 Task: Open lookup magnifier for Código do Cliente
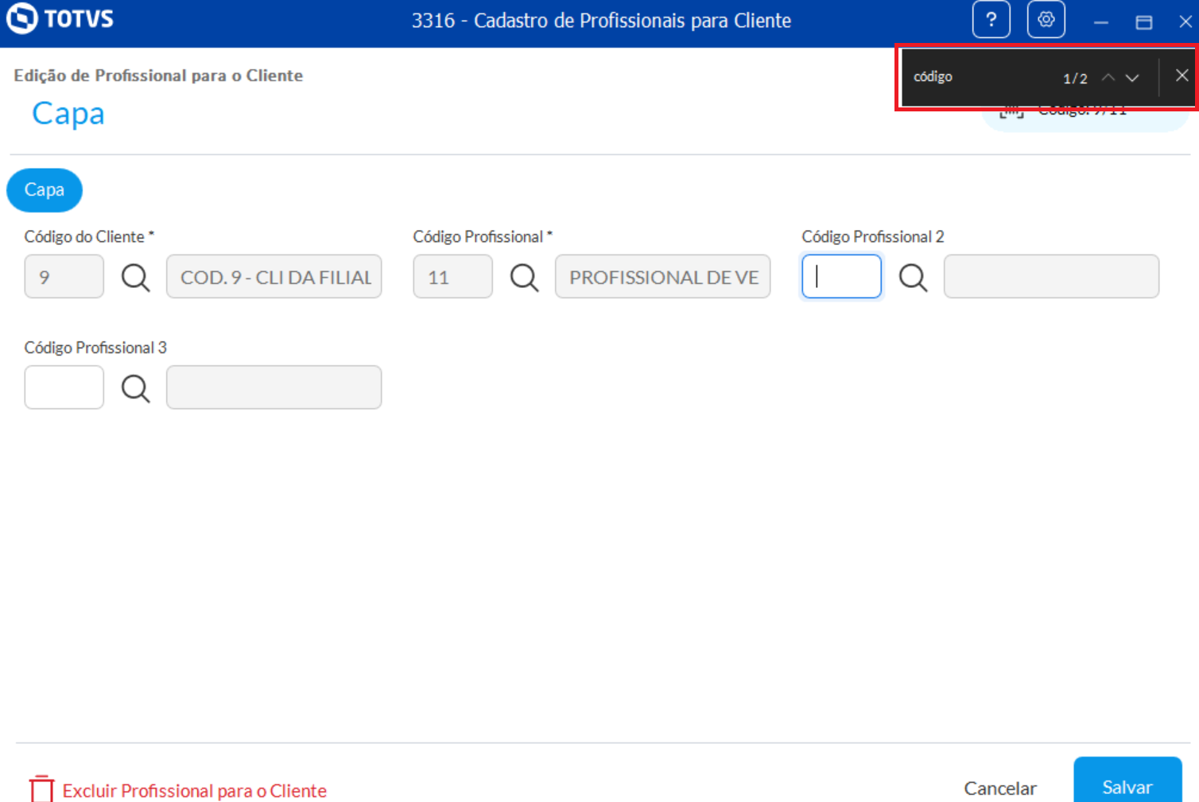tap(135, 278)
